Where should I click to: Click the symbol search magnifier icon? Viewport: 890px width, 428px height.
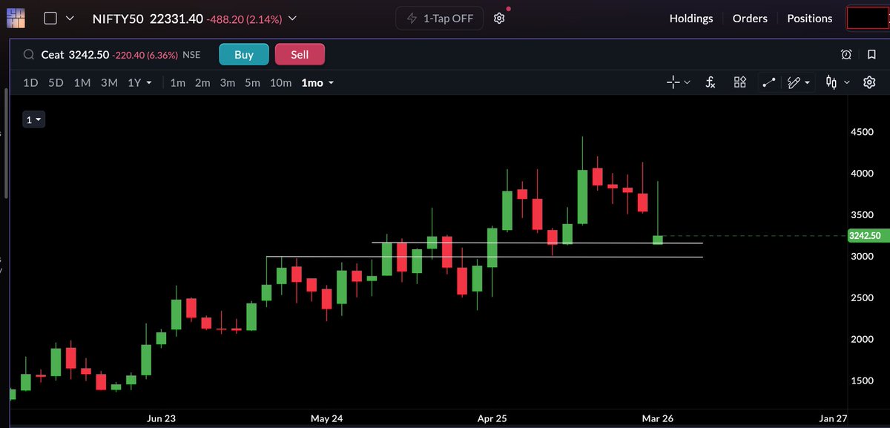pyautogui.click(x=28, y=55)
